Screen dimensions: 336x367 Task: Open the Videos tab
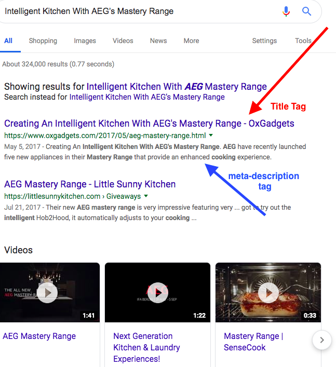pyautogui.click(x=123, y=40)
